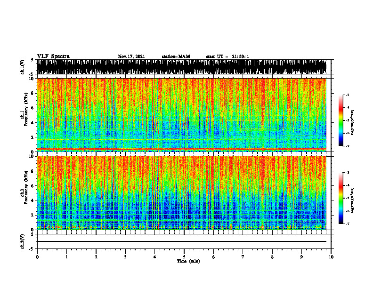The height and width of the screenshot is (288, 373).
Task: Click the "station=MAM" header label
Action: click(176, 56)
